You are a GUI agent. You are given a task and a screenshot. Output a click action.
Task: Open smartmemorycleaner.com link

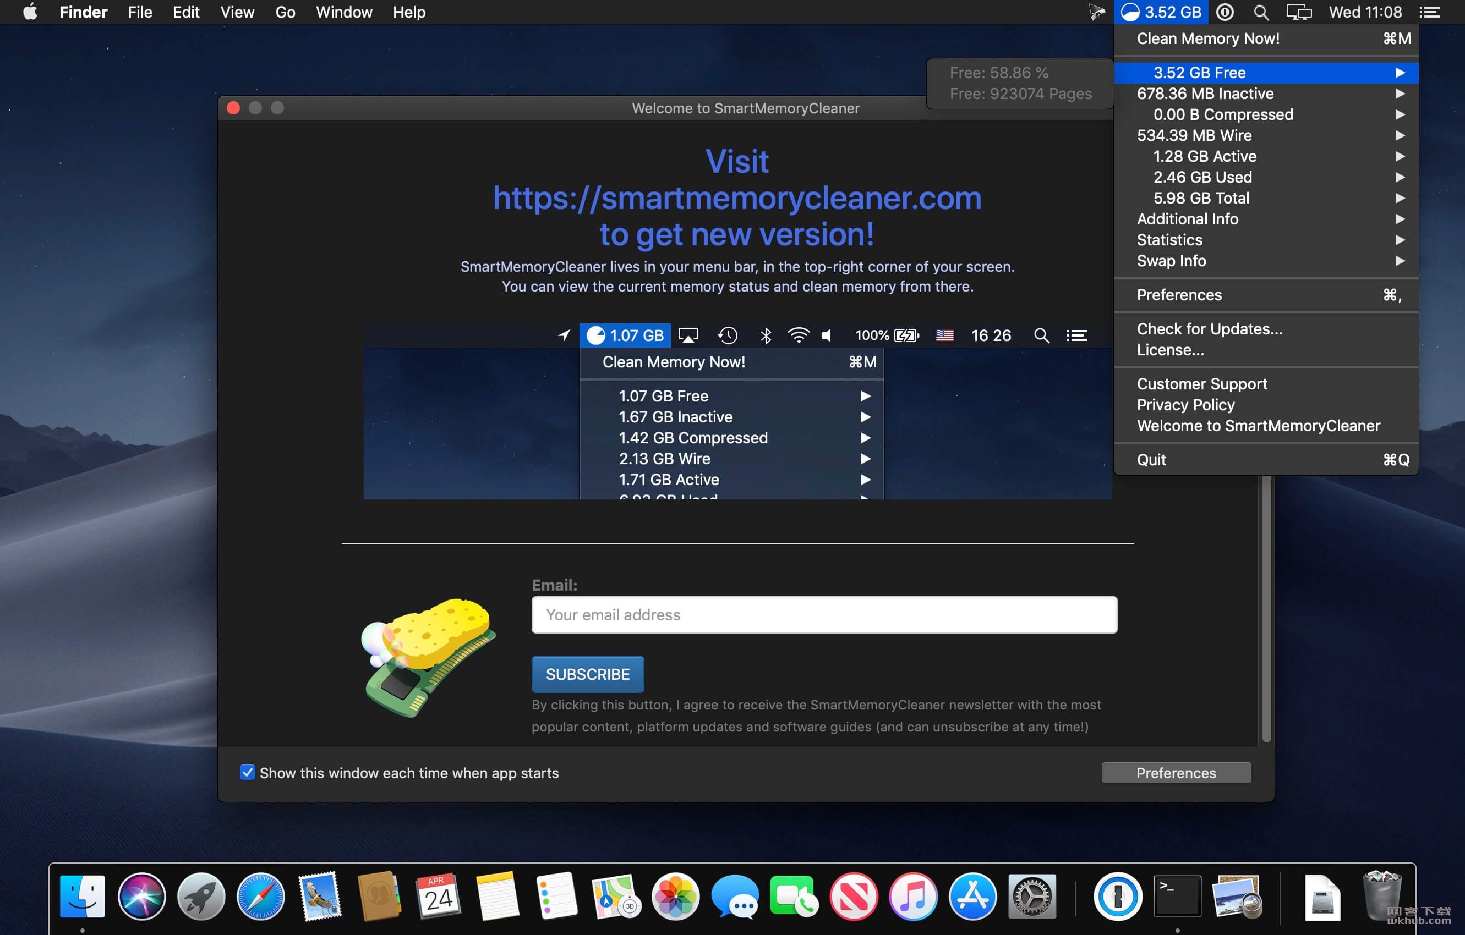pos(737,198)
